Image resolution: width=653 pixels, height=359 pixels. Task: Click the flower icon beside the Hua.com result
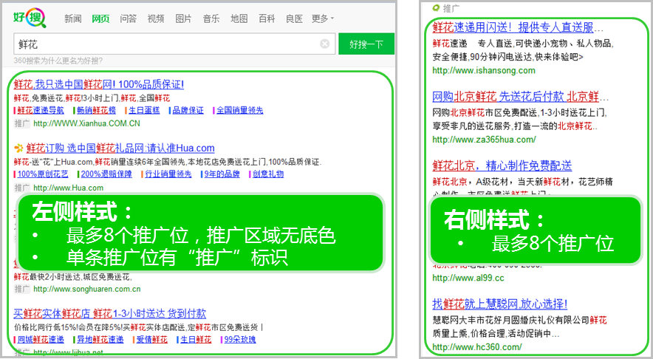[18, 148]
